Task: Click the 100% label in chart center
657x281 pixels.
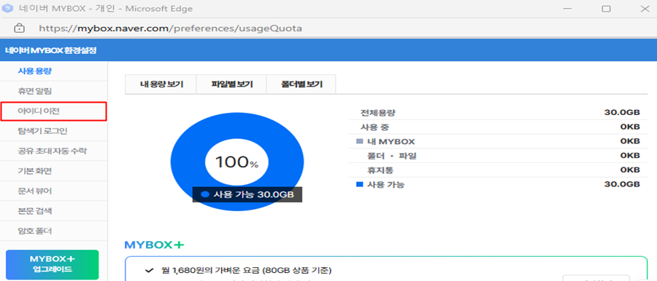Action: (237, 162)
